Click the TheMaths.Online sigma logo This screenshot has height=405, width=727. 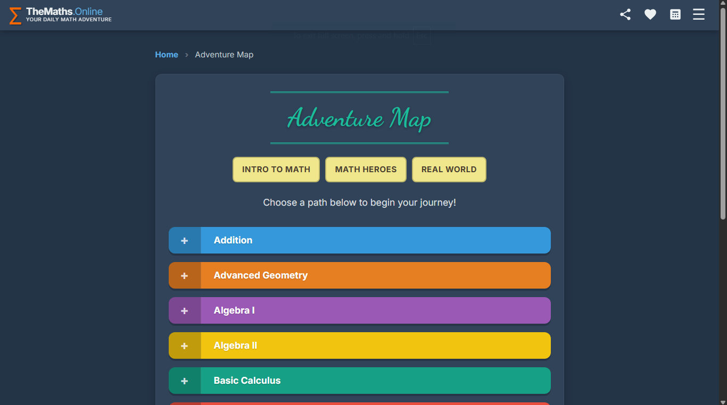tap(15, 15)
